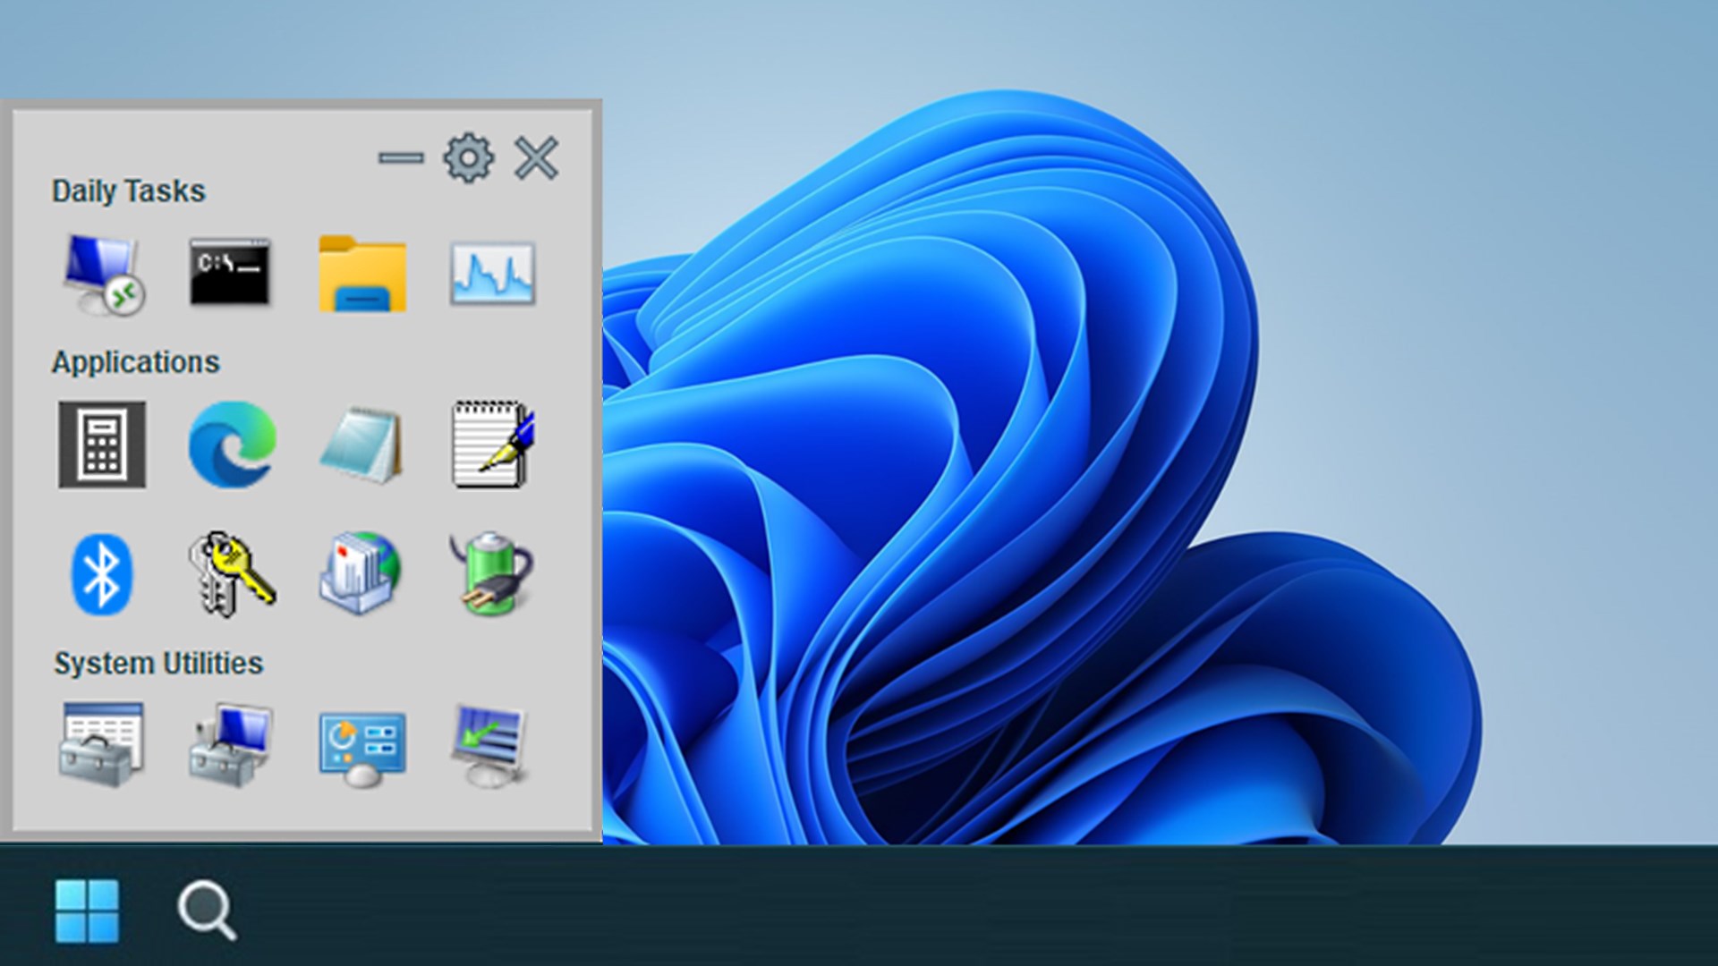The height and width of the screenshot is (966, 1718).
Task: Open the battery power options icon
Action: point(490,574)
